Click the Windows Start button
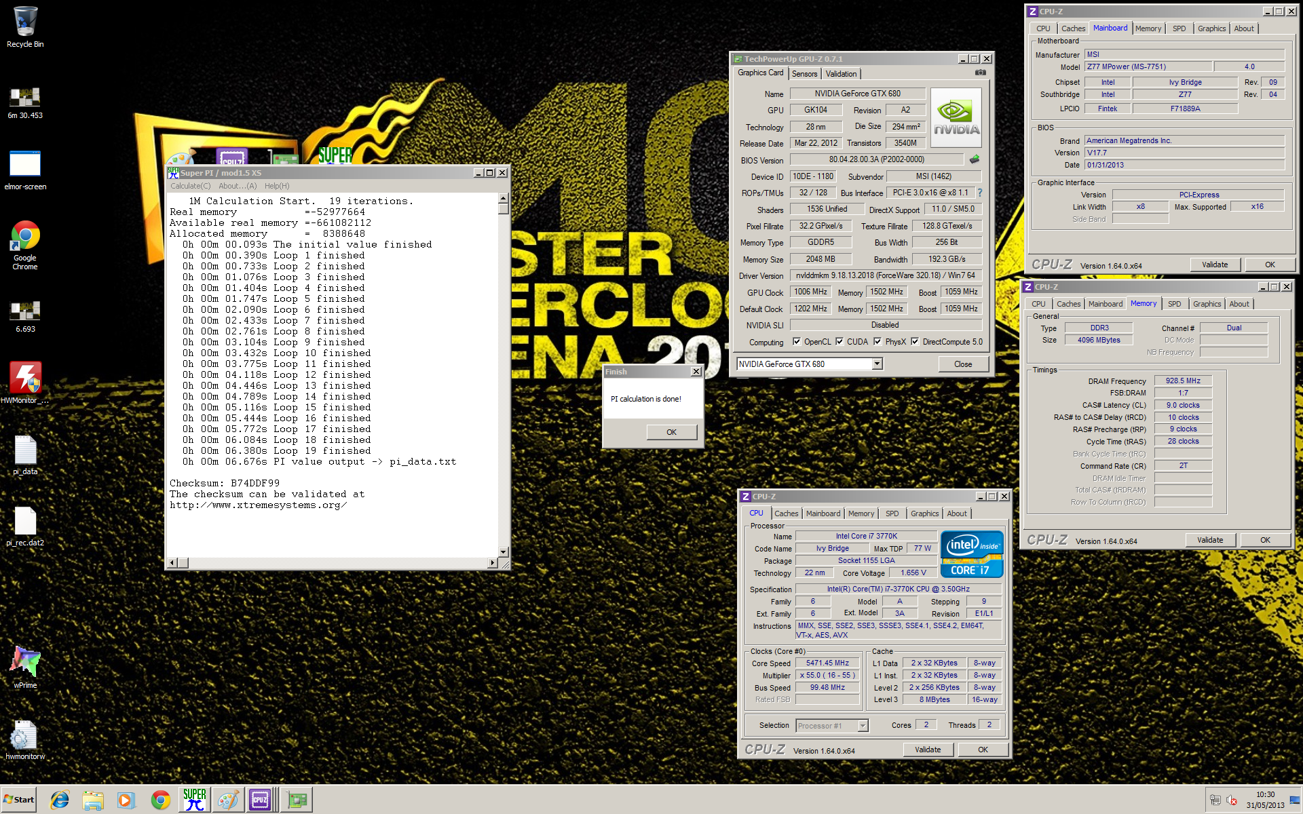1303x814 pixels. 18,800
